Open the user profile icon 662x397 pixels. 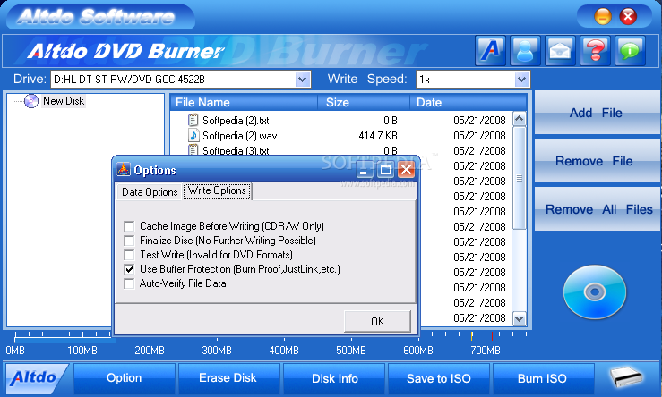tap(525, 51)
